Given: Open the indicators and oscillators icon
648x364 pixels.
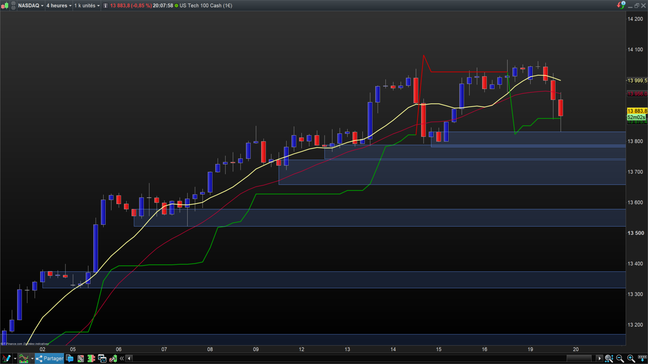Looking at the screenshot, I should point(23,358).
